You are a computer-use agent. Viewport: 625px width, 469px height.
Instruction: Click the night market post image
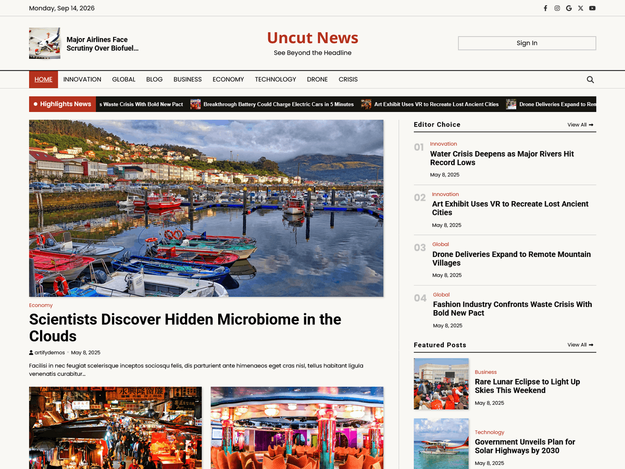(x=115, y=428)
